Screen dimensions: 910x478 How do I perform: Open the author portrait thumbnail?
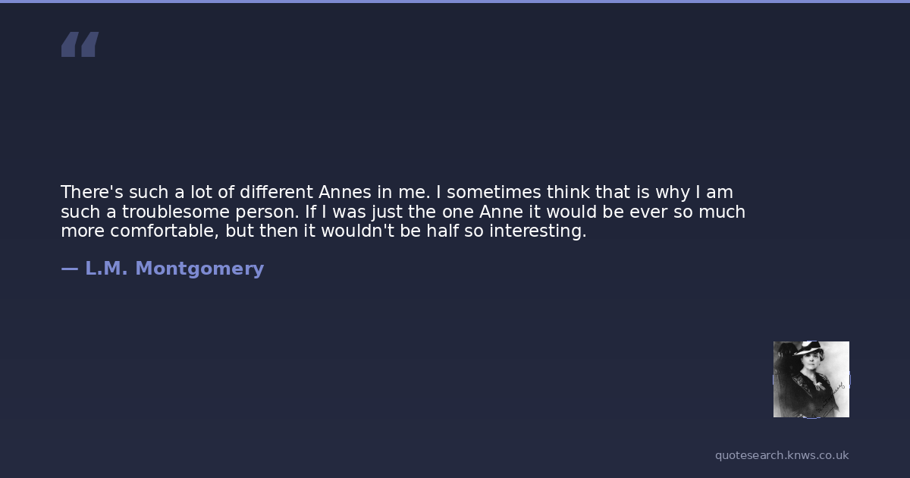[811, 379]
